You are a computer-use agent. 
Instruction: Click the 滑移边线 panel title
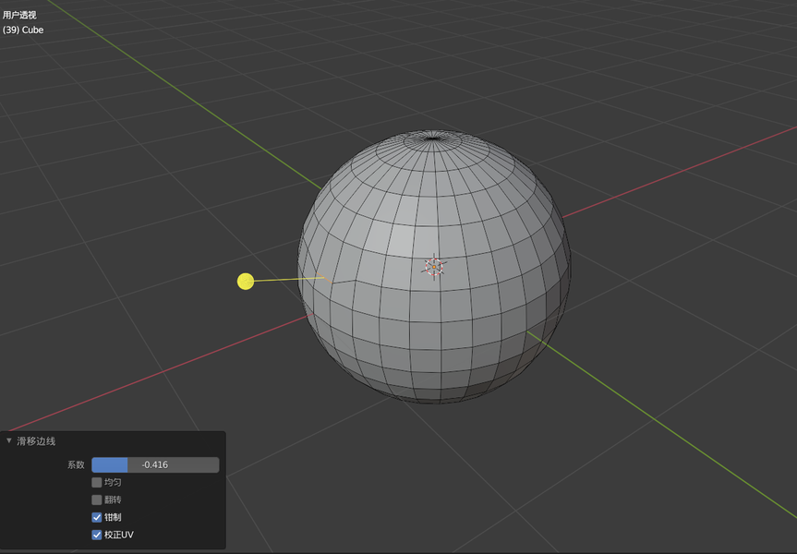(x=36, y=441)
